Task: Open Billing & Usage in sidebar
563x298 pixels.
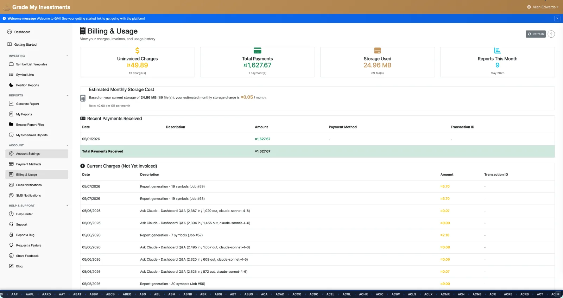Action: coord(37,175)
